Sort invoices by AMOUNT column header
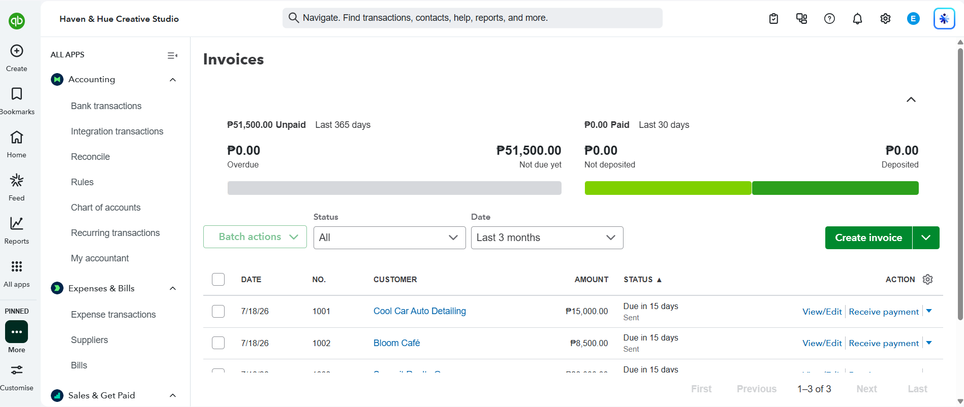This screenshot has width=964, height=407. tap(592, 280)
